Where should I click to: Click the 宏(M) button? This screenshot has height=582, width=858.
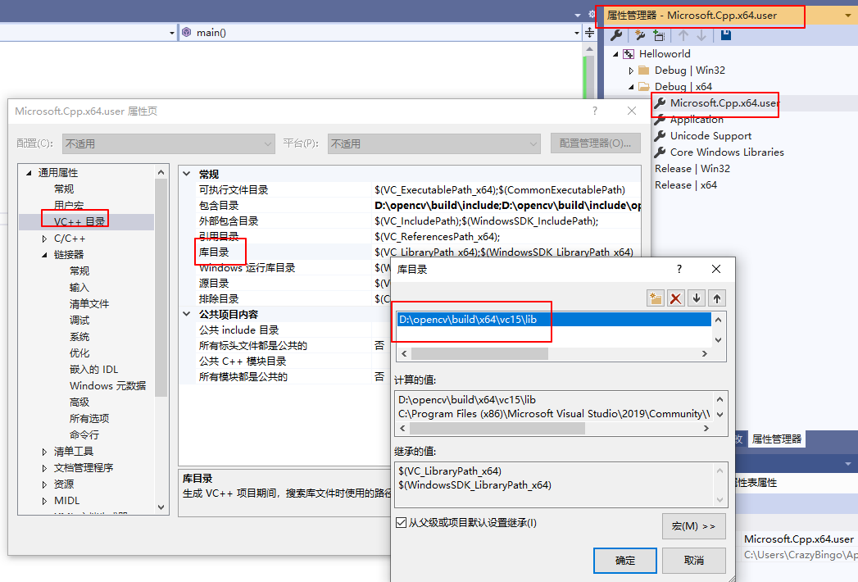[692, 525]
